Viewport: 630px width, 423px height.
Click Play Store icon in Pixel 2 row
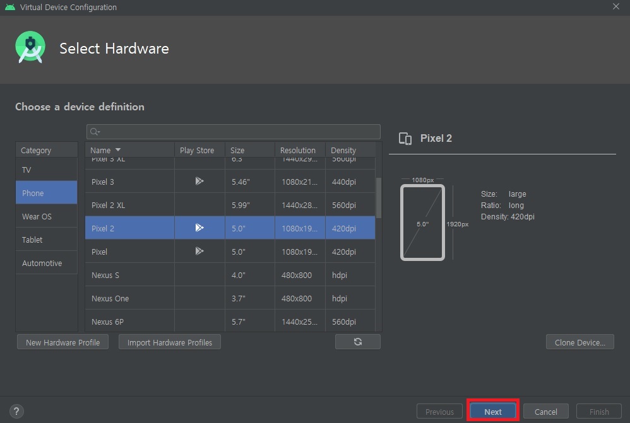click(x=199, y=228)
